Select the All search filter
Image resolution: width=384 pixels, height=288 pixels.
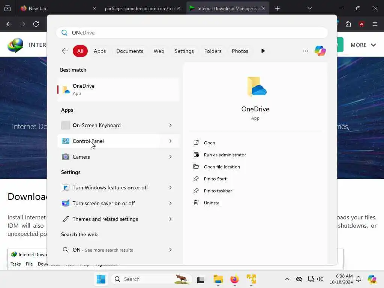pos(80,51)
